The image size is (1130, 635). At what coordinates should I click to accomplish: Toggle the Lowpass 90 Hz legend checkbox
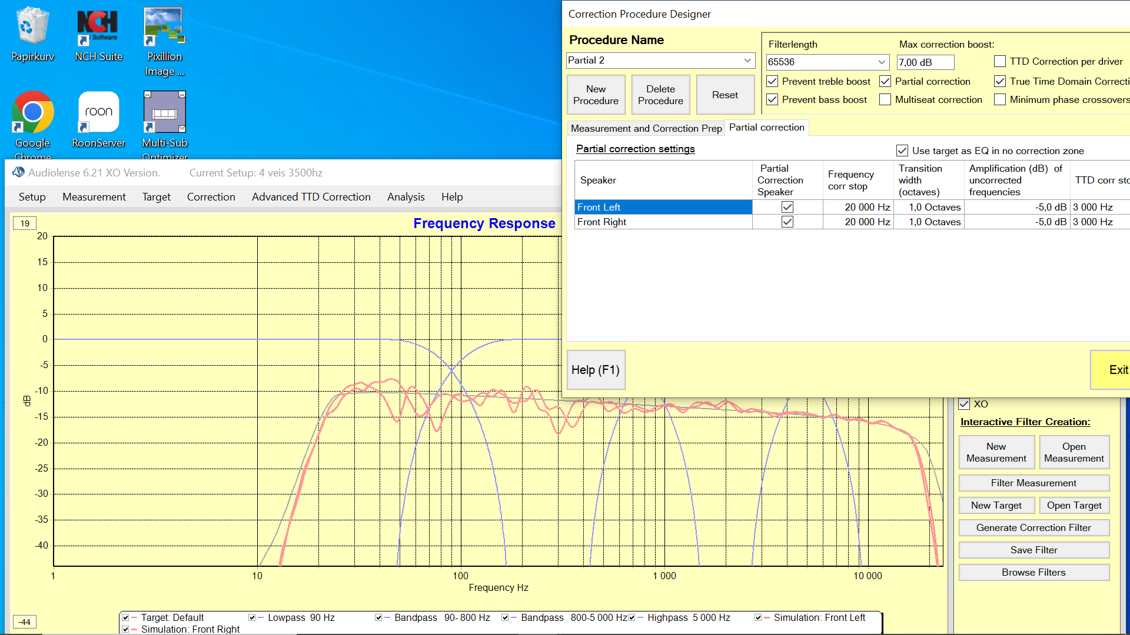252,617
